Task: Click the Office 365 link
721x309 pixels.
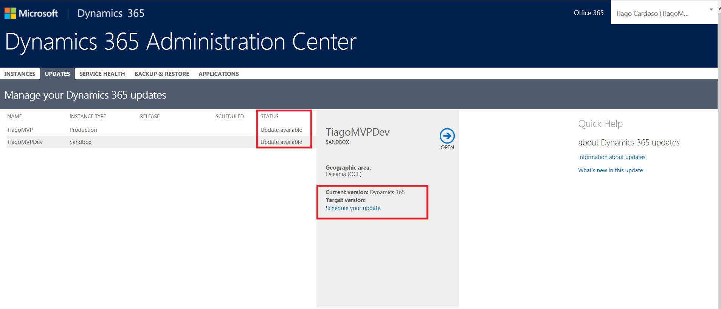Action: click(589, 13)
